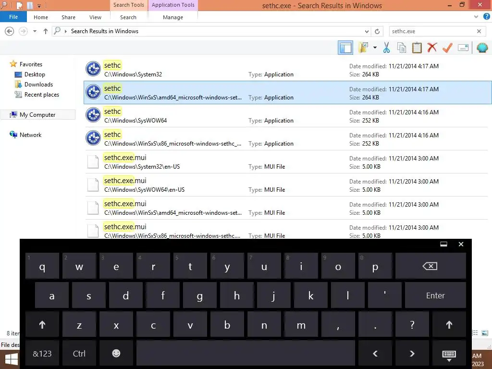The width and height of the screenshot is (492, 369).
Task: Tap the Enter key on touch keyboard
Action: [x=435, y=295]
